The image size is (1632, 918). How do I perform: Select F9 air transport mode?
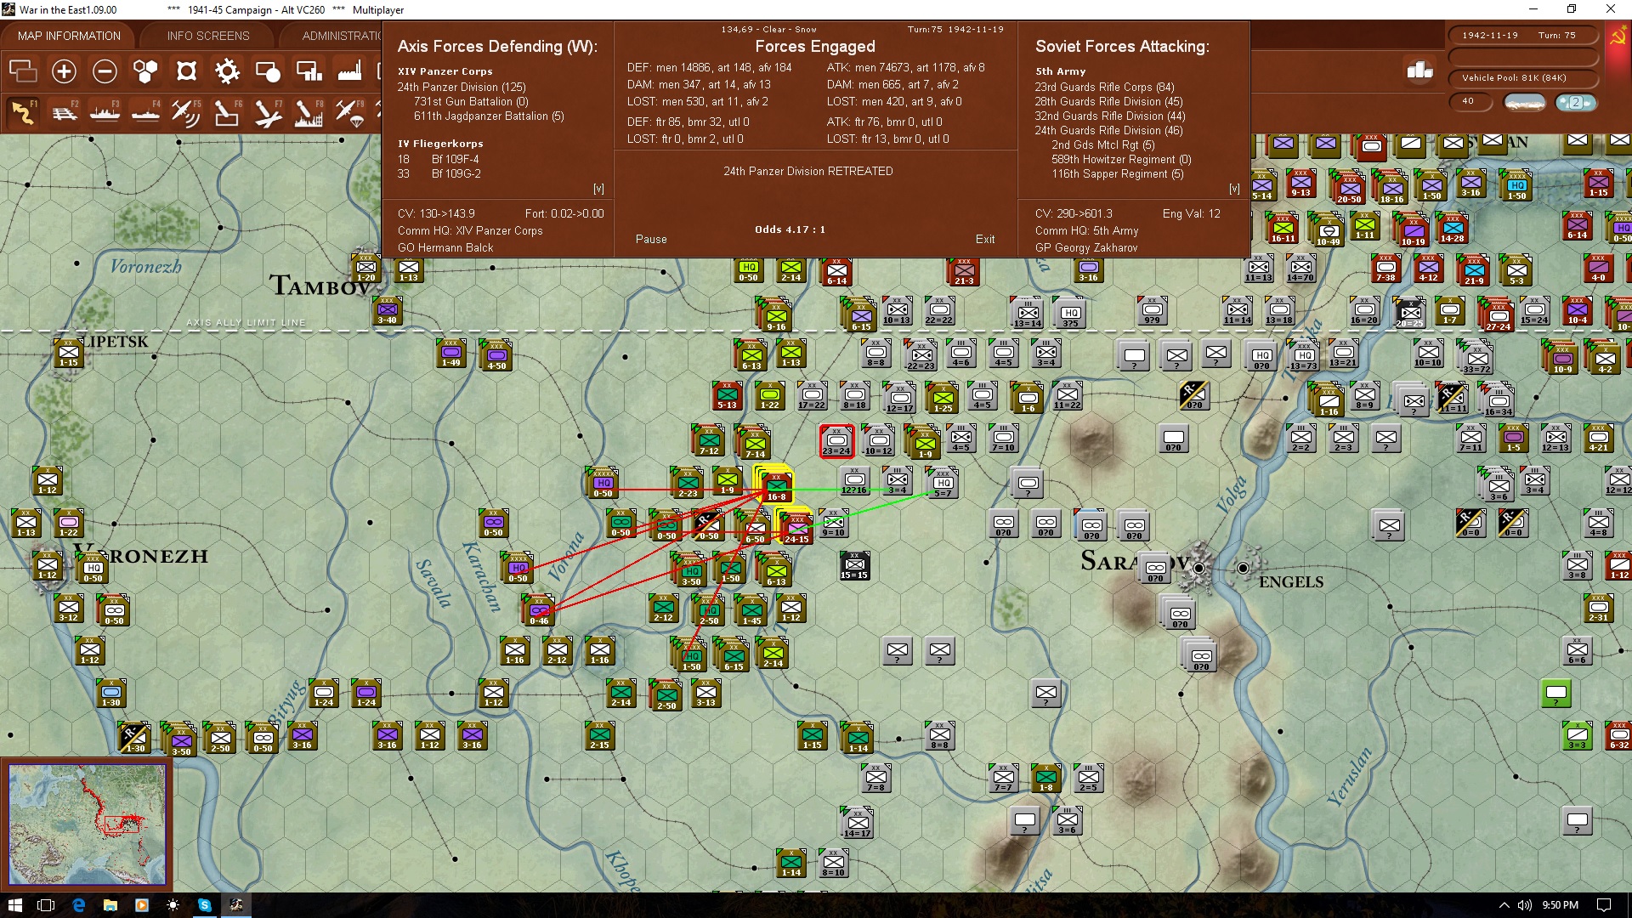tap(349, 113)
